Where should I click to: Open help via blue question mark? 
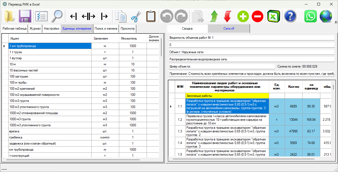(x=290, y=16)
